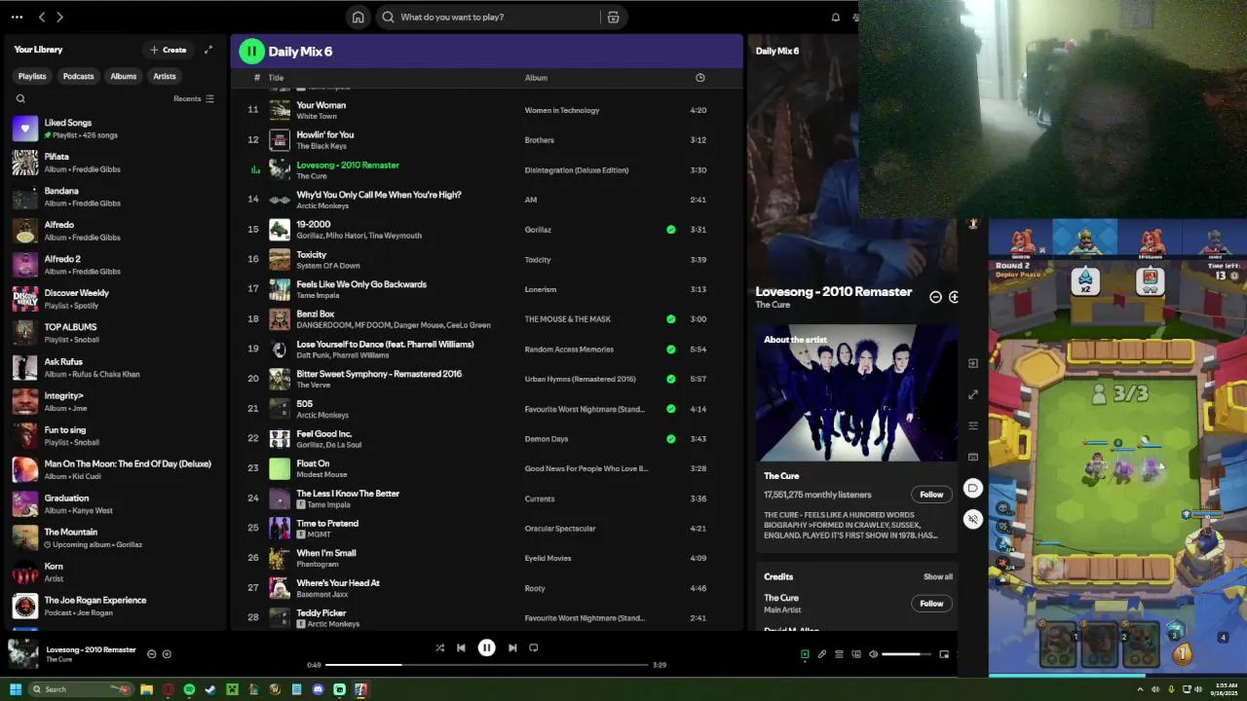
Task: Expand Your Library with the arrows icon
Action: tap(208, 50)
